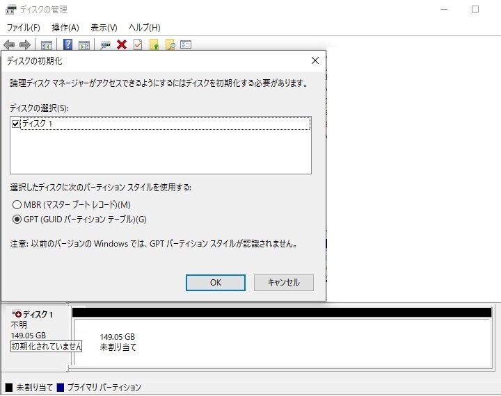Open the ヘルプ(H) menu
Viewport: 501px width, 396px height.
click(x=145, y=28)
